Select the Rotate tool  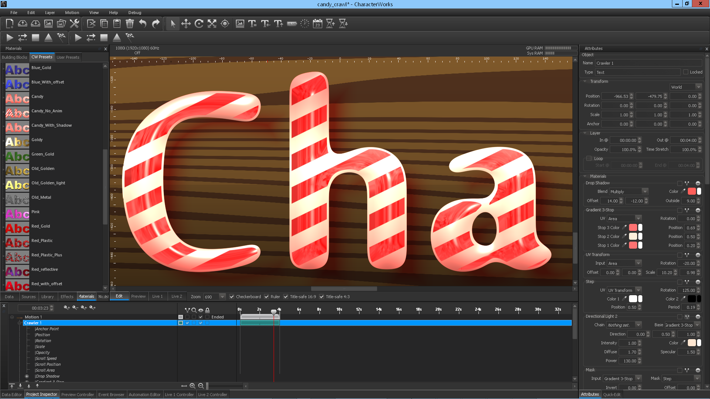pyautogui.click(x=199, y=24)
